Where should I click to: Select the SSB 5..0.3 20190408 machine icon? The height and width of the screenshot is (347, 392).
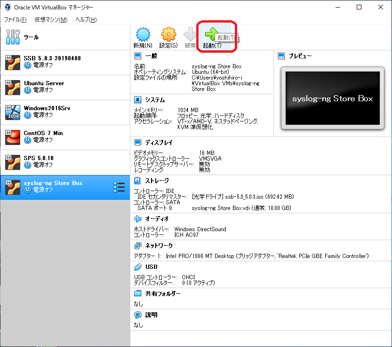coord(13,62)
